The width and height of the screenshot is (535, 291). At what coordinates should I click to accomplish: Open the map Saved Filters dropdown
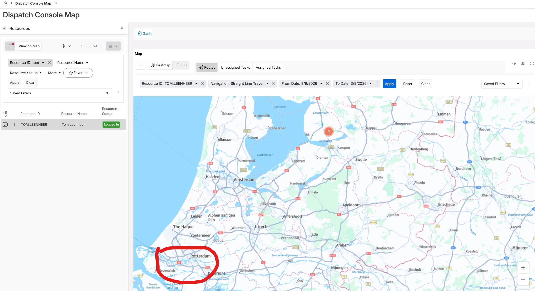point(502,84)
